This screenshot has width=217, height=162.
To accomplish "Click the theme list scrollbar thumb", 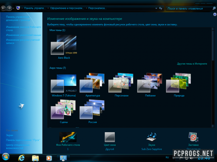I will [213, 45].
